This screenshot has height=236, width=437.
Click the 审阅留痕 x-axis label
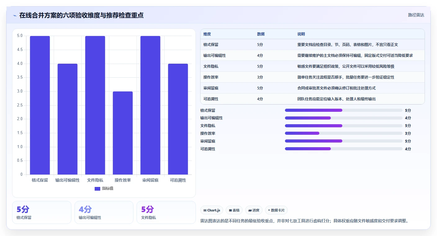[x=150, y=180]
